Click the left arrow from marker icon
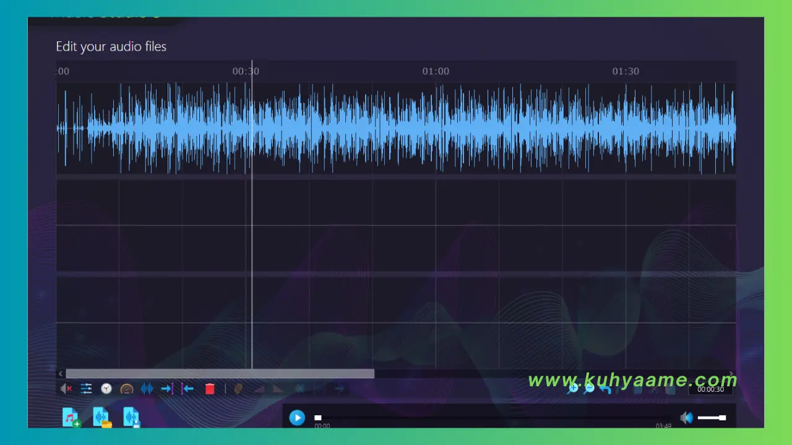The height and width of the screenshot is (445, 792). pos(187,389)
